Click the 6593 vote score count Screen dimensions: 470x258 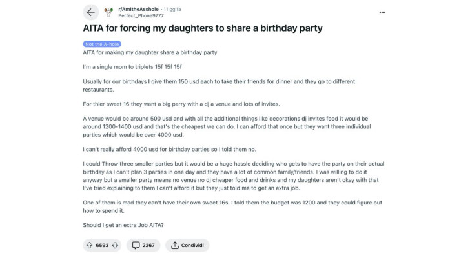(x=102, y=245)
